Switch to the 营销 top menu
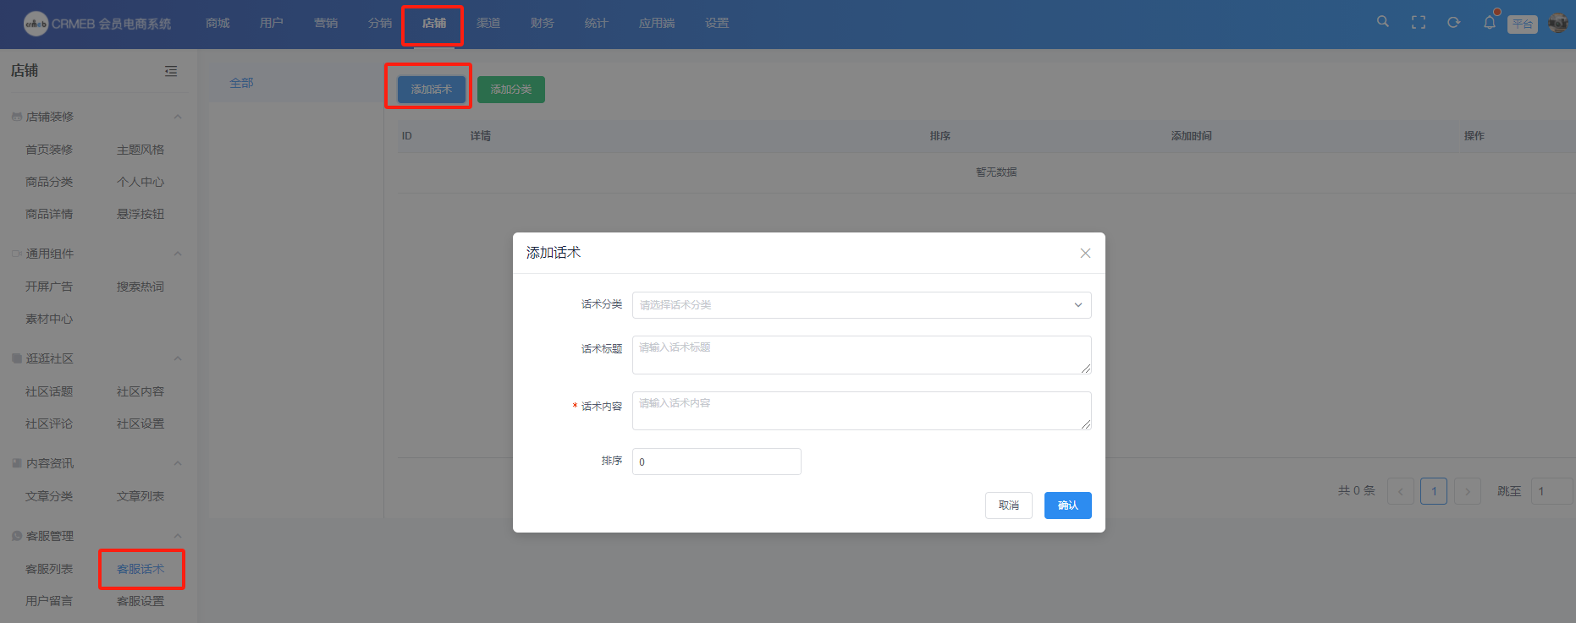 click(x=325, y=23)
